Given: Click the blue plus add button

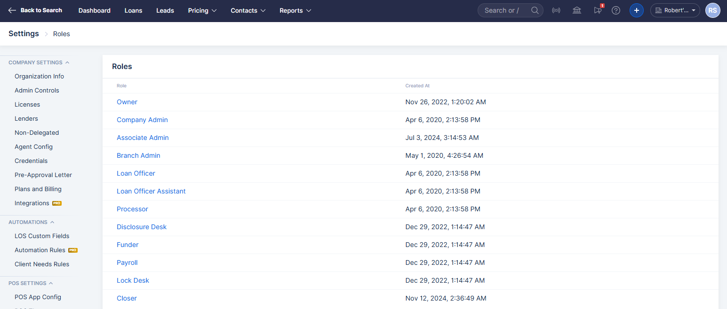Looking at the screenshot, I should (x=637, y=10).
